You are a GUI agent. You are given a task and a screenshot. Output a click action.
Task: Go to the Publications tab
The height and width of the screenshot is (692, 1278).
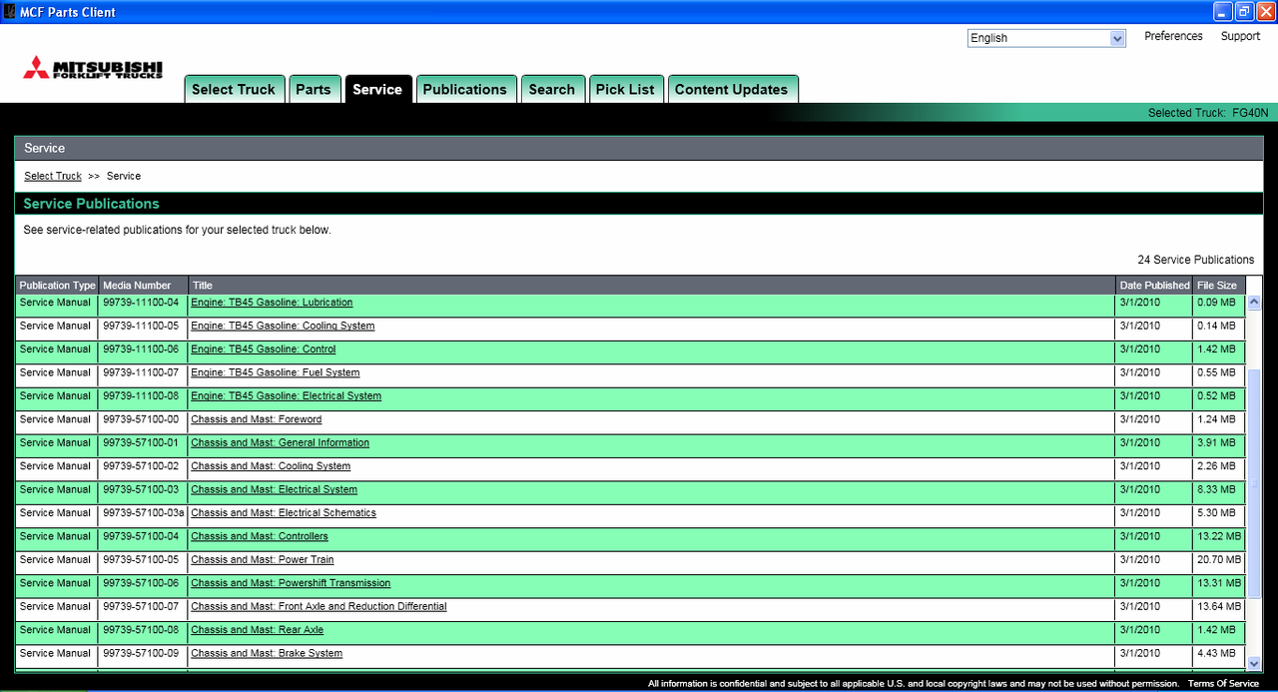pos(465,89)
